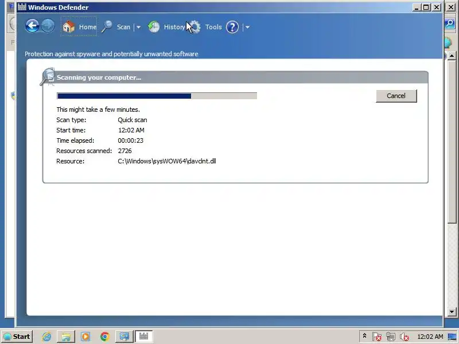Select the time elapsed value 00:00:23
The width and height of the screenshot is (459, 344).
[x=131, y=140]
